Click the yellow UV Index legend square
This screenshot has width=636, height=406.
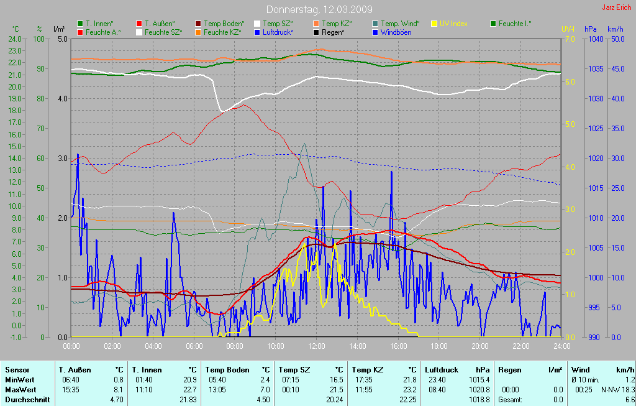(434, 24)
